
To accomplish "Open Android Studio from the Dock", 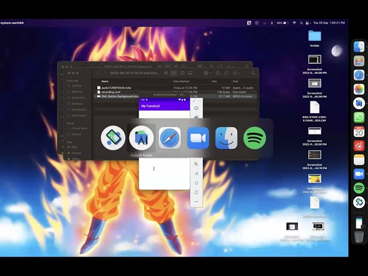I will coord(359,103).
